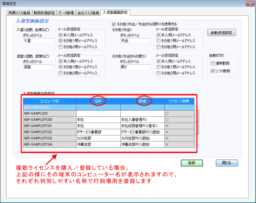Uncheck シフト勤務 automatic clocking checkbox

click(x=212, y=71)
